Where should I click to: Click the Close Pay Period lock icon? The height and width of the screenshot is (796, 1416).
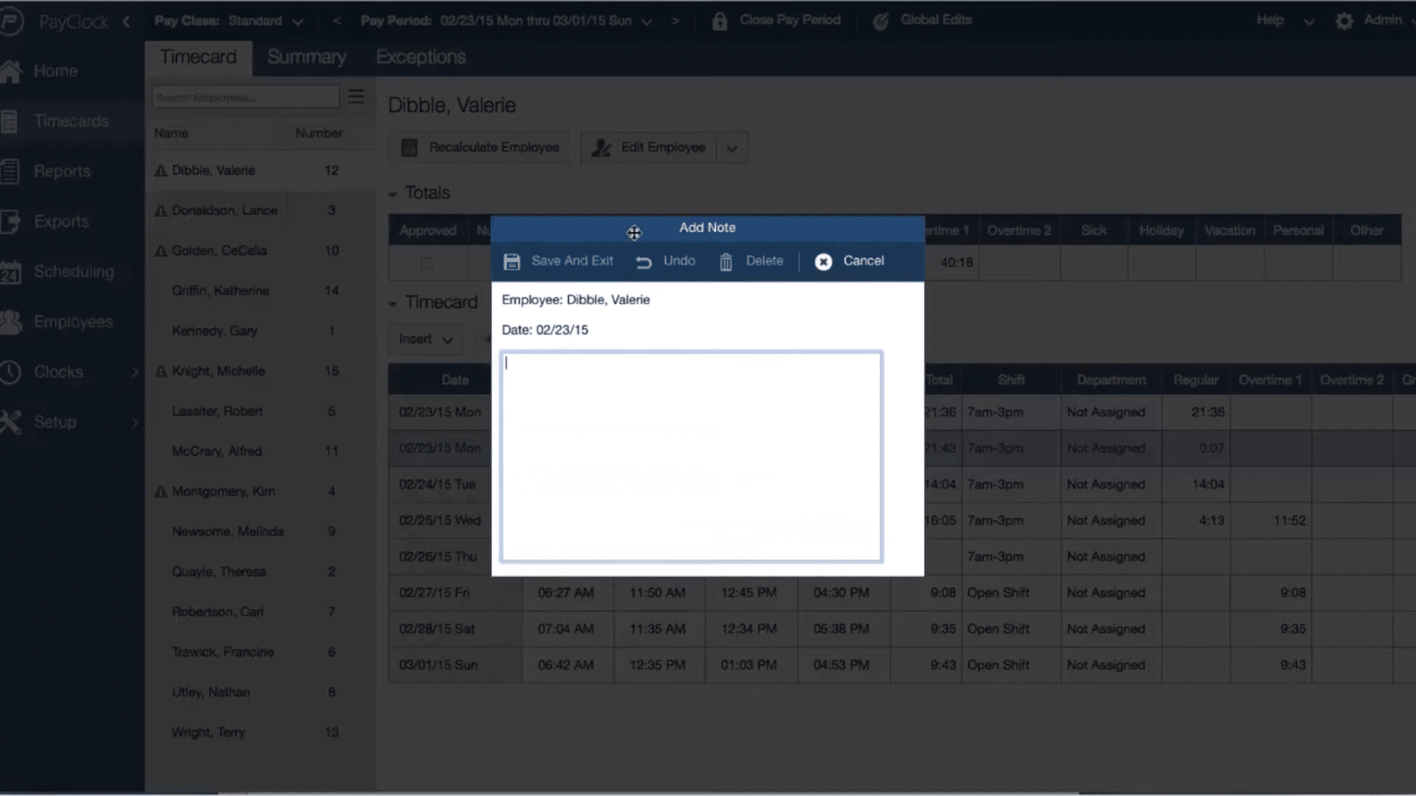point(719,21)
